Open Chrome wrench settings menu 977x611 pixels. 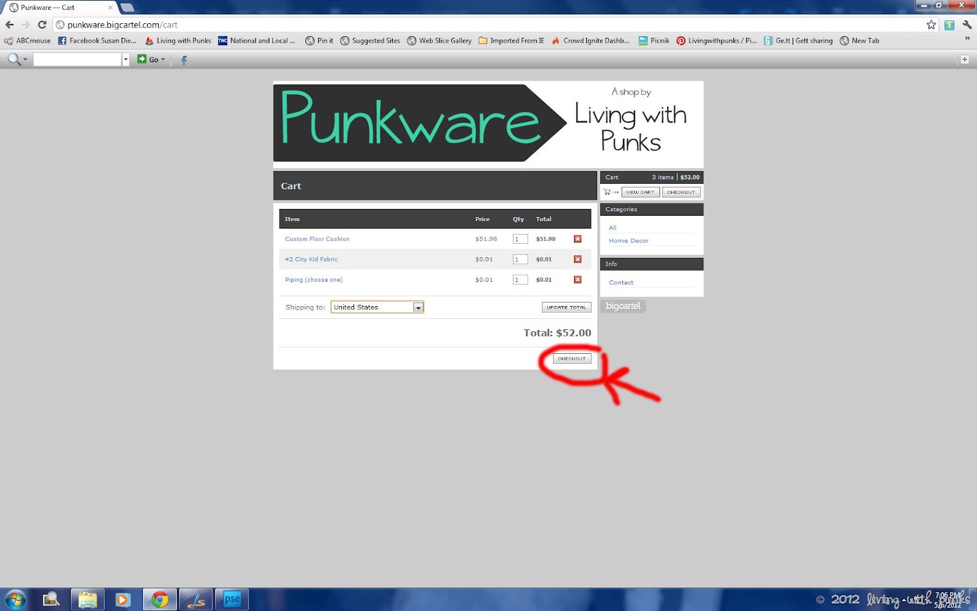967,24
